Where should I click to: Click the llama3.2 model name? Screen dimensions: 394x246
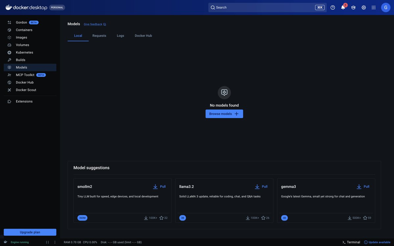coord(186,187)
